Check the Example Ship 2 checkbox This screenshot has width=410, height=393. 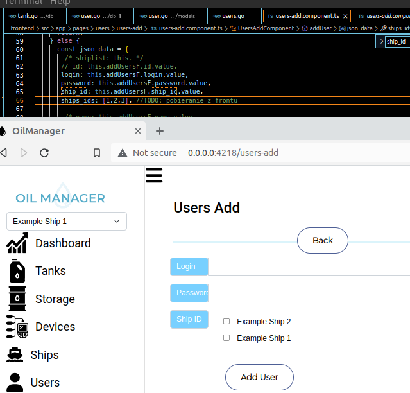click(226, 321)
